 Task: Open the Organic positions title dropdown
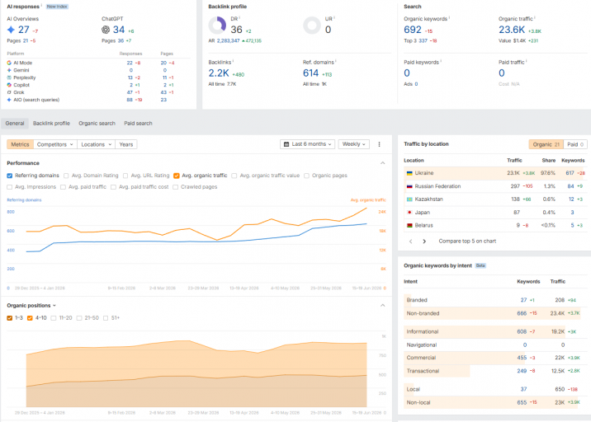31,305
